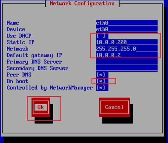
Task: Click the 'Primary DNS Server' label
Action: tap(34, 62)
